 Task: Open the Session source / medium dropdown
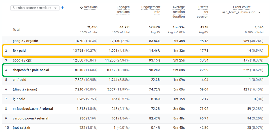(35, 8)
